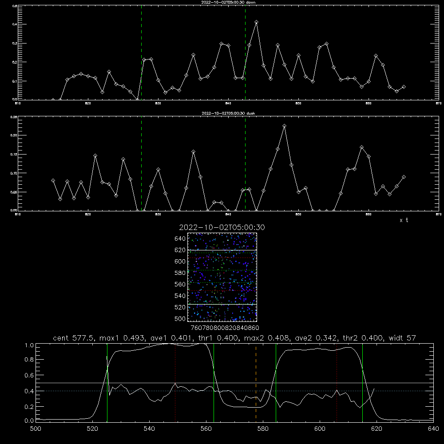Click '580' on bottom plot x-axis
This screenshot has height=444, width=444.
[263, 428]
